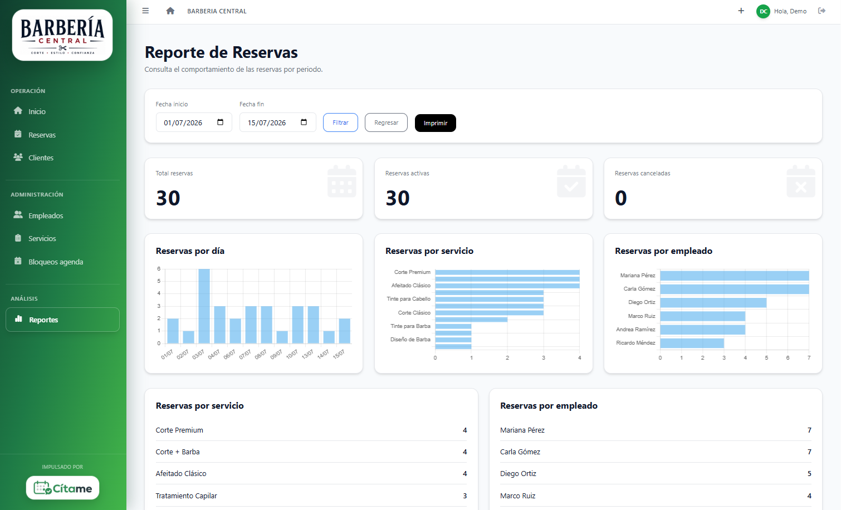The image size is (841, 510).
Task: Open the home icon in breadcrumb
Action: 170,11
